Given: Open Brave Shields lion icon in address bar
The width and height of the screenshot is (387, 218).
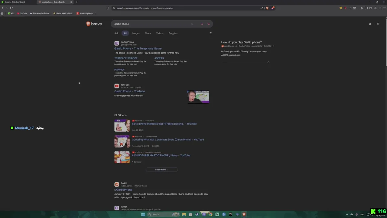Looking at the screenshot, I should click(267, 8).
